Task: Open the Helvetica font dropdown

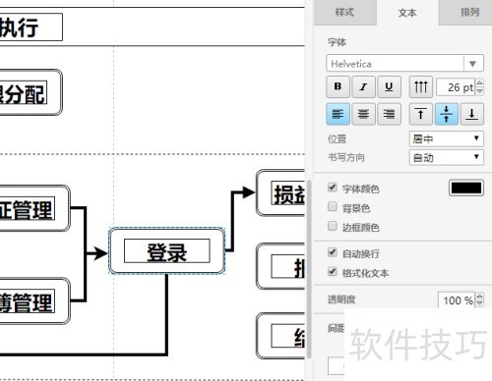Action: (x=404, y=63)
